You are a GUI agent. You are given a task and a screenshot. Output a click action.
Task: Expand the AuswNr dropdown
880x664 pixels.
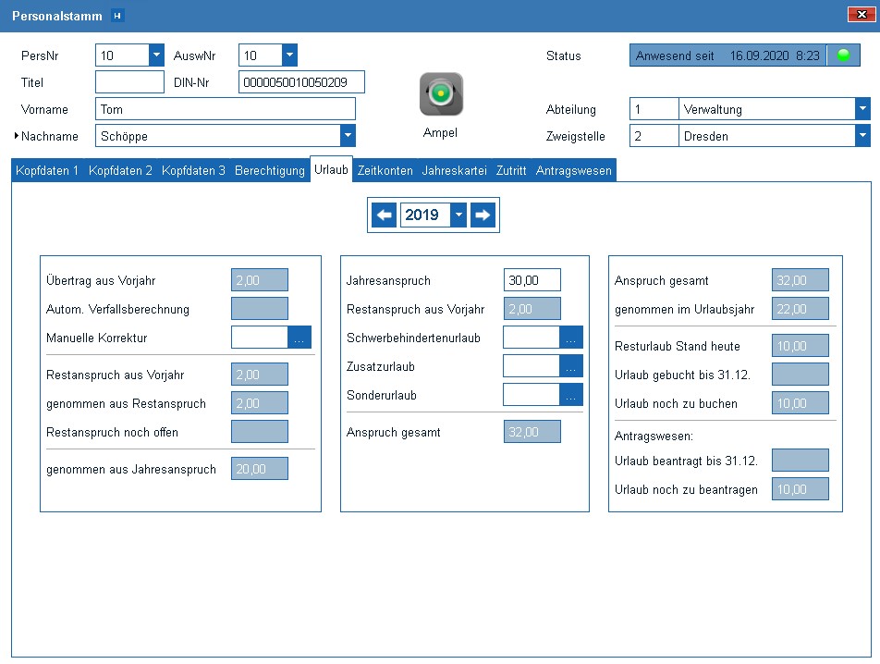(x=290, y=55)
